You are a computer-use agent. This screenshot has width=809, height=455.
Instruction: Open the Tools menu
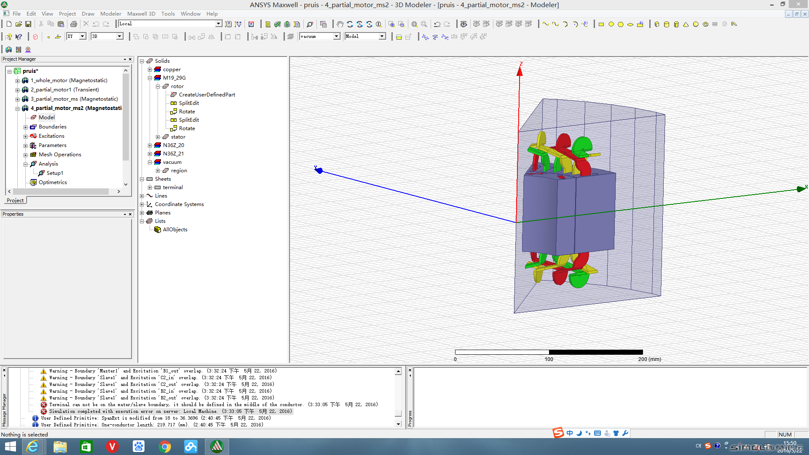(168, 13)
